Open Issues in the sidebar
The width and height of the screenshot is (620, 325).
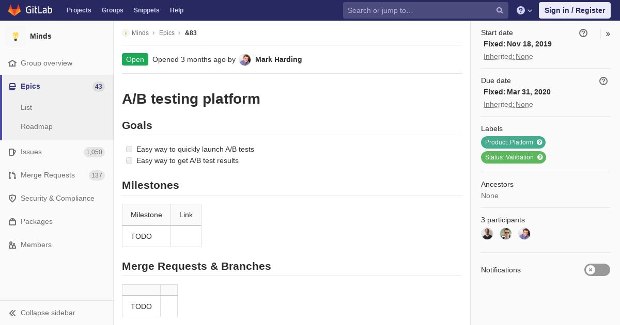click(31, 152)
